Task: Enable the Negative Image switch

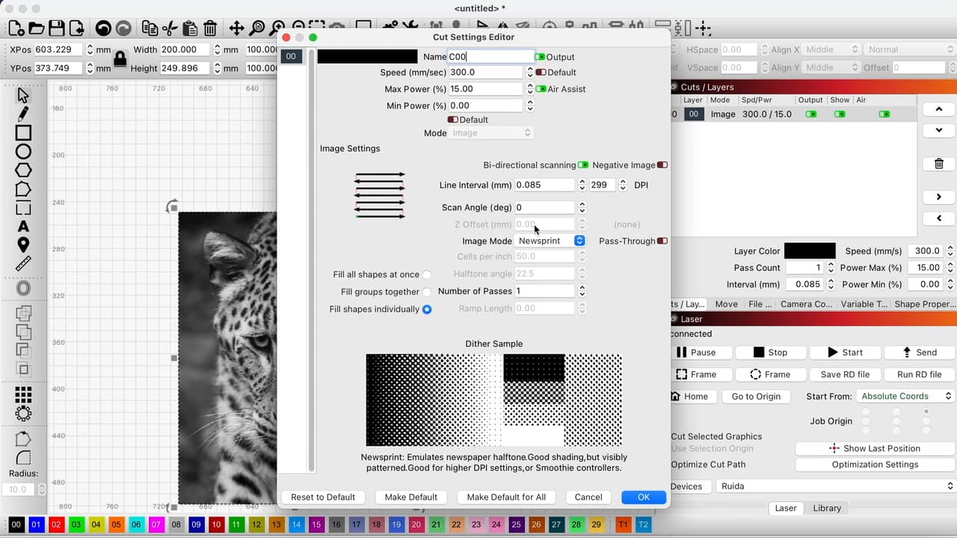Action: click(662, 165)
